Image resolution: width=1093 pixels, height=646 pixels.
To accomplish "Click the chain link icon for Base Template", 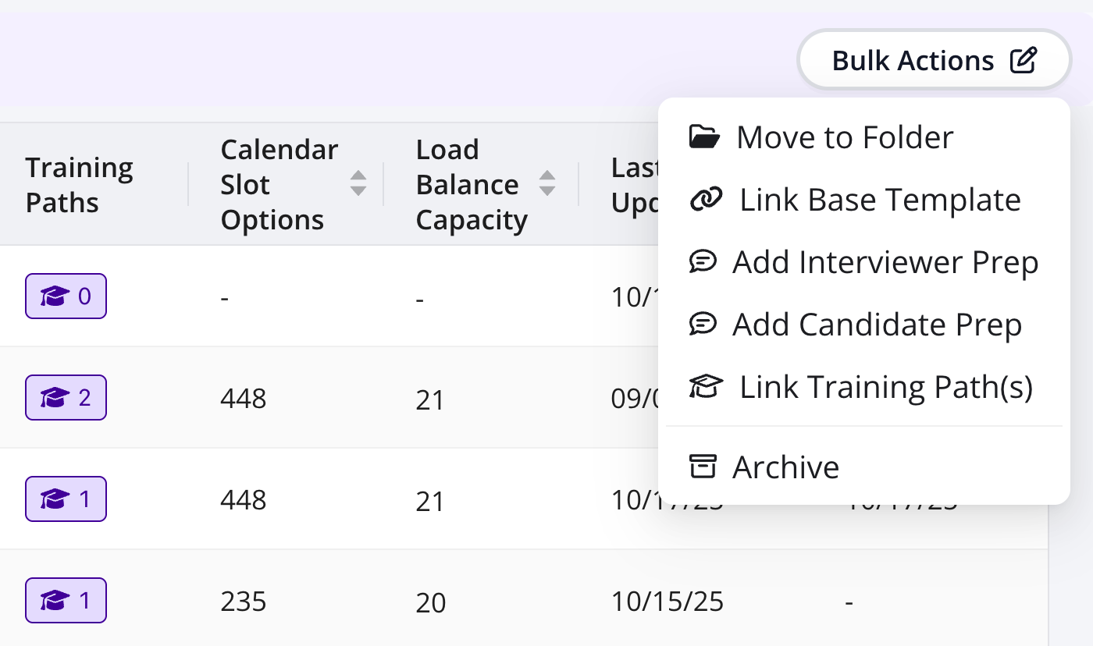I will (707, 201).
